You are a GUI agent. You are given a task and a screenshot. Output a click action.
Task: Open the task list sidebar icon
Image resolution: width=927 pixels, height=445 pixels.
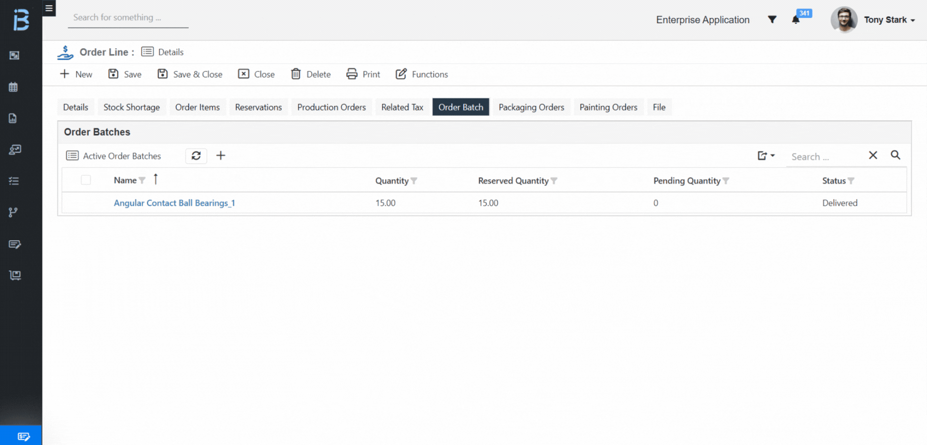pos(14,181)
